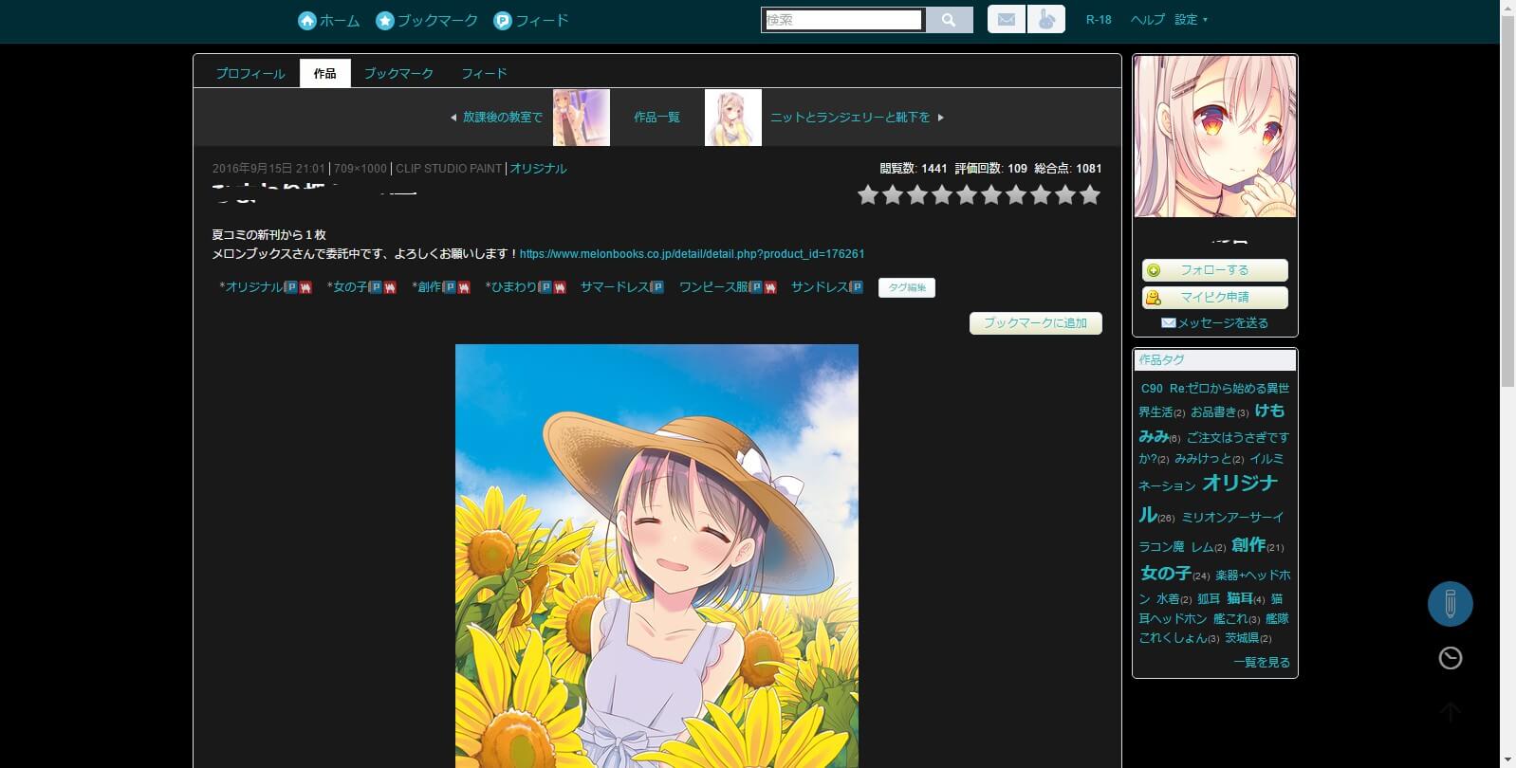Click the タグ編集 button
Viewport: 1516px width, 768px height.
click(x=907, y=287)
